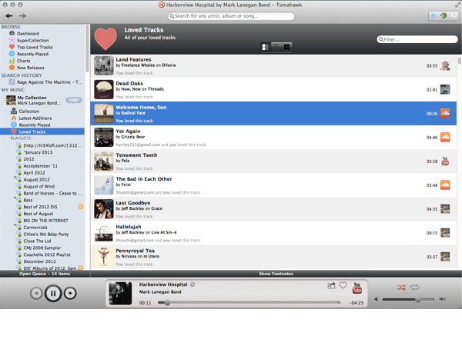This screenshot has width=462, height=346.
Task: Open Queue with 14 items
Action: coord(45,274)
